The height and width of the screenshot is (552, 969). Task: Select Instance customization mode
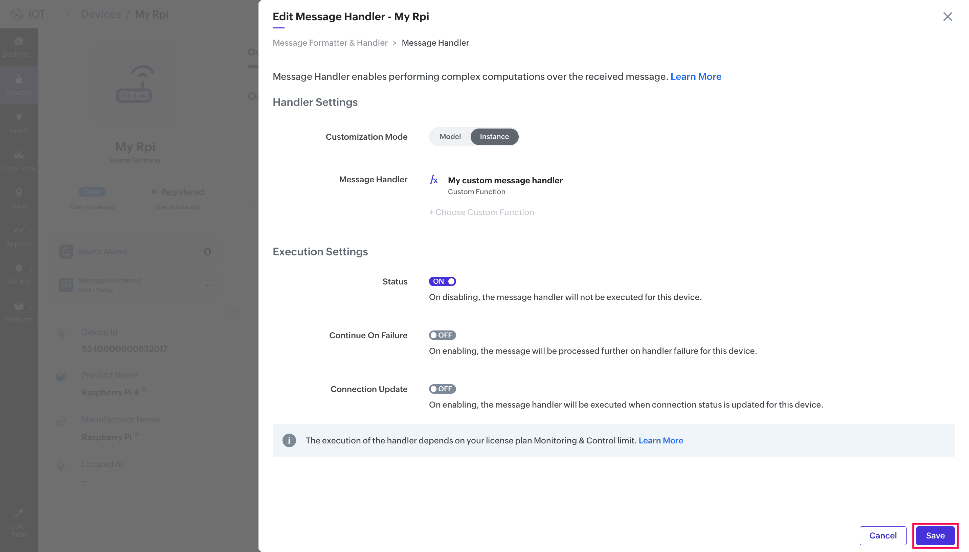[x=494, y=137]
